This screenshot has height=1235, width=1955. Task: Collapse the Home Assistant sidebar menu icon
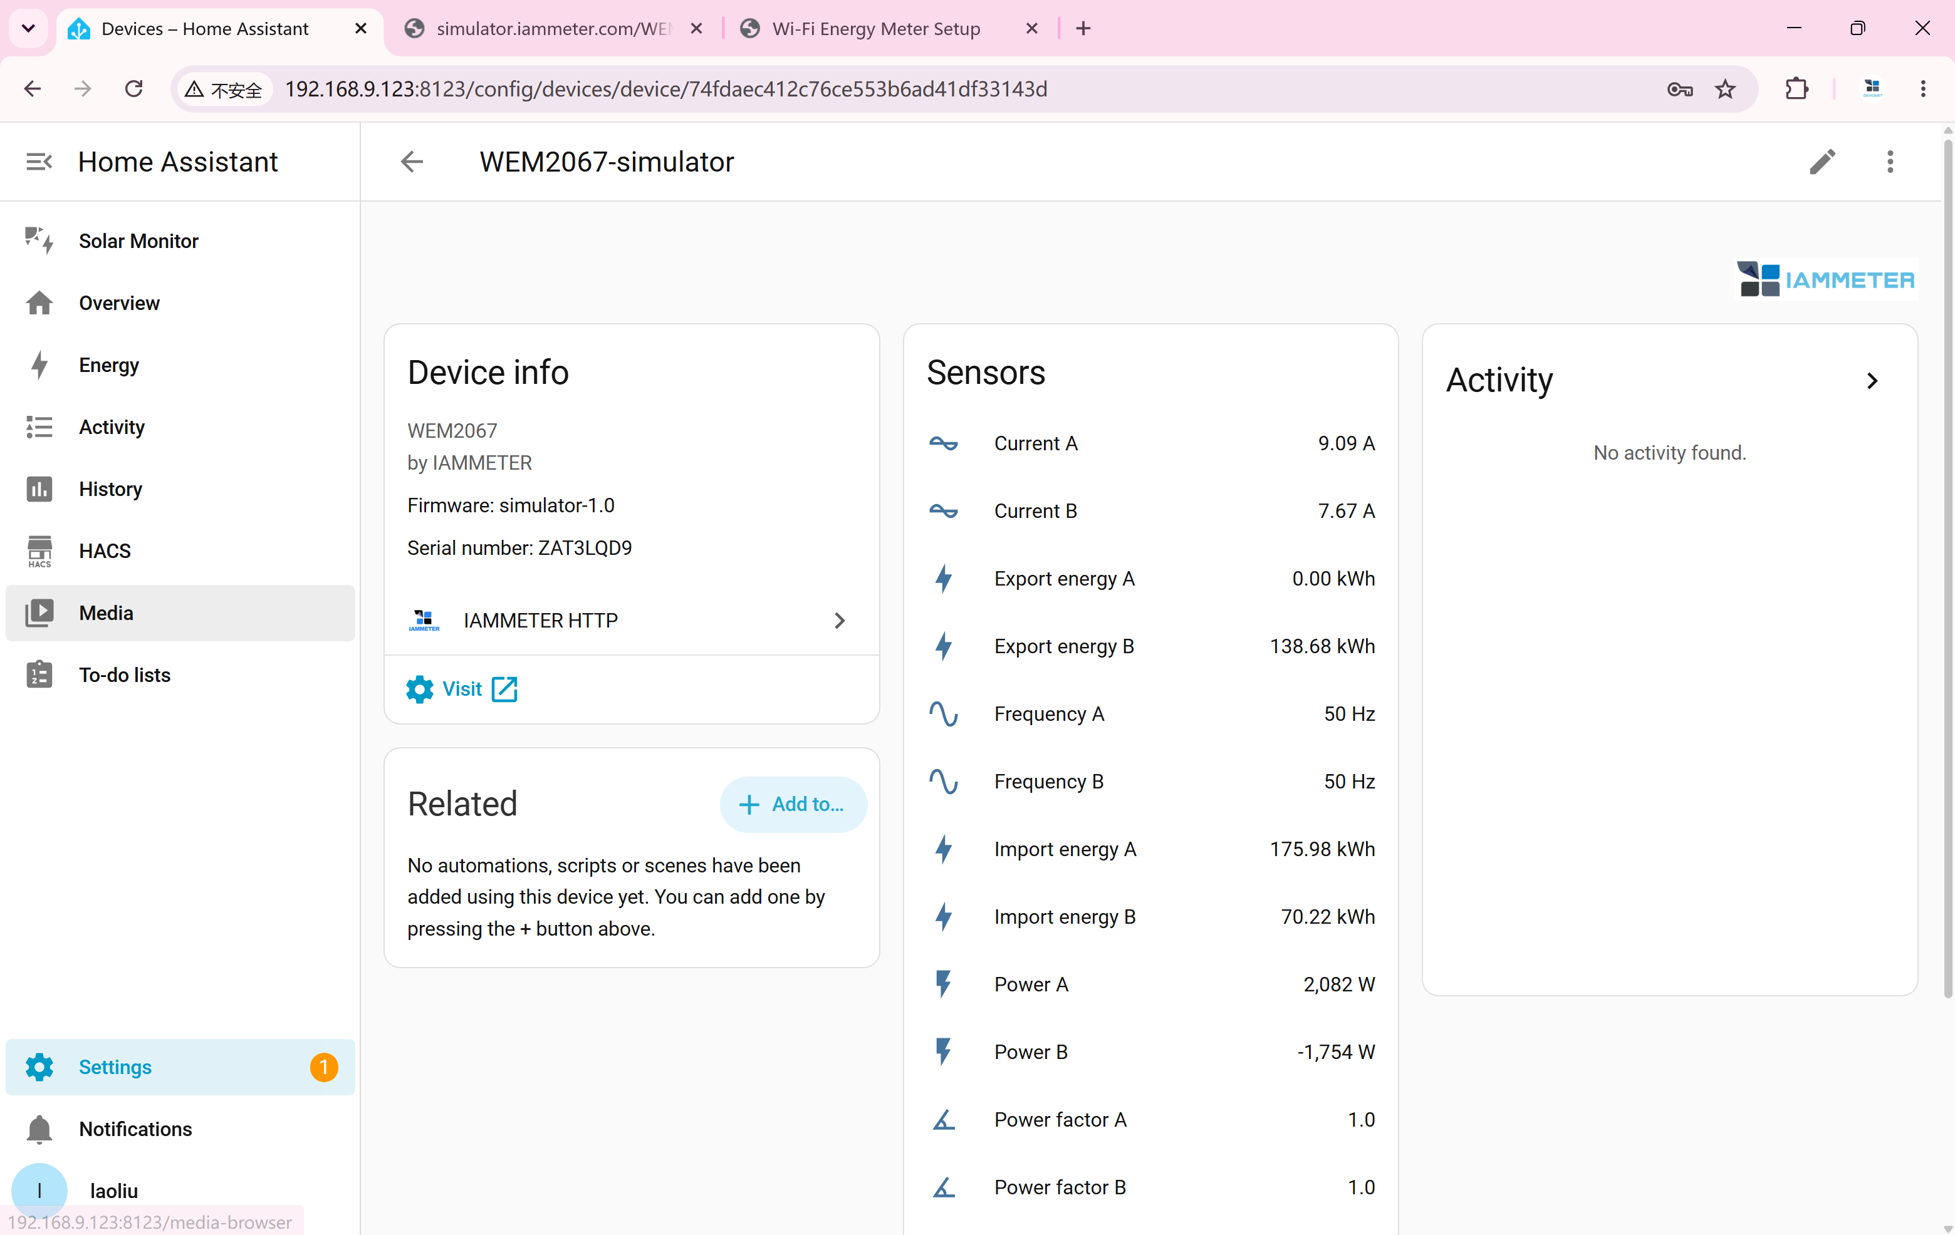pos(39,162)
